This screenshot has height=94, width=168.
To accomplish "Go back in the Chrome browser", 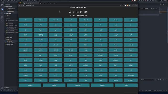I will (19, 5).
